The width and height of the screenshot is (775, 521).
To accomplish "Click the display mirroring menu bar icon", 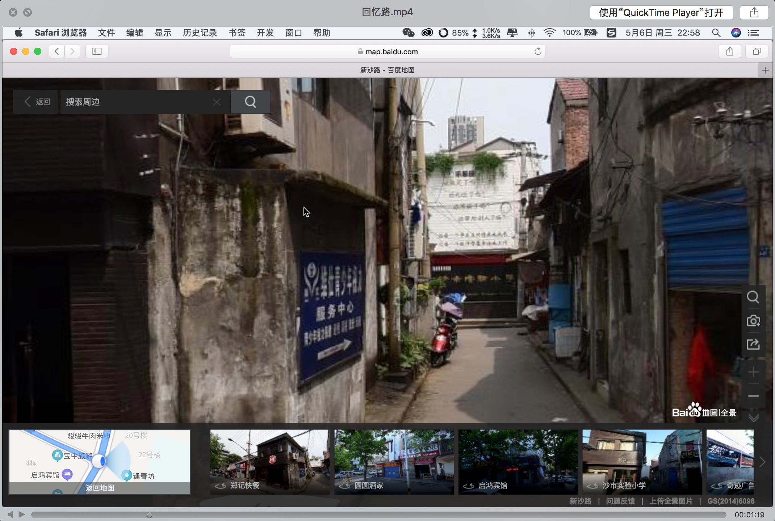I will click(x=512, y=33).
